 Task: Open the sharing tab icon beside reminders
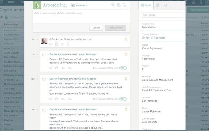166,5
